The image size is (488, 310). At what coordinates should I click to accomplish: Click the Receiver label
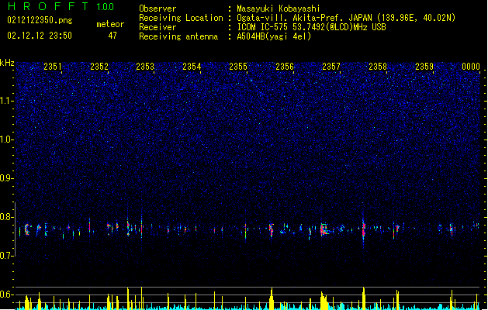pos(157,27)
